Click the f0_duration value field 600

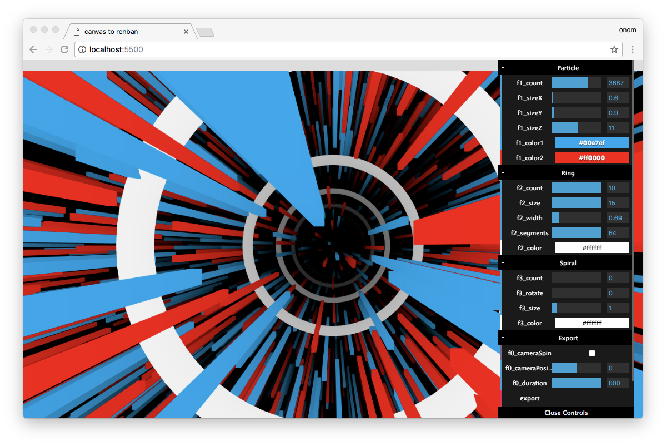pyautogui.click(x=618, y=384)
